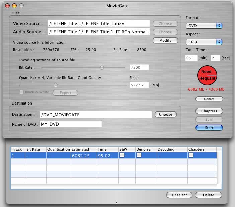Image resolution: width=235 pixels, height=207 pixels.
Task: Click the Quantiser slider handle
Action: click(56, 85)
